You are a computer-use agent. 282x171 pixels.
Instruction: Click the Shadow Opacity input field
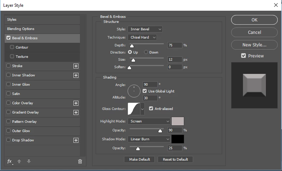tap(175, 148)
